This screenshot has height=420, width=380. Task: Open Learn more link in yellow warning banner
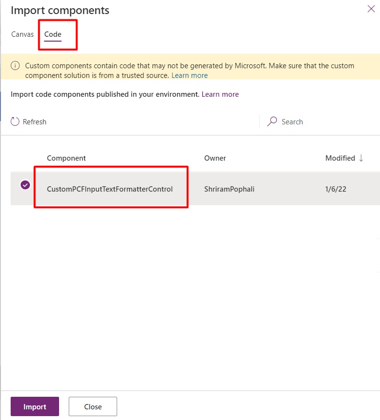pos(189,75)
